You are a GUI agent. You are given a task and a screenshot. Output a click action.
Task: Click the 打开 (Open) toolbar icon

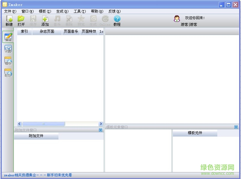coord(21,20)
